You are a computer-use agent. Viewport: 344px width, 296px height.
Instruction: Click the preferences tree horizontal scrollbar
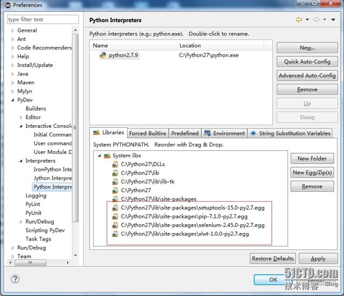tap(31, 263)
